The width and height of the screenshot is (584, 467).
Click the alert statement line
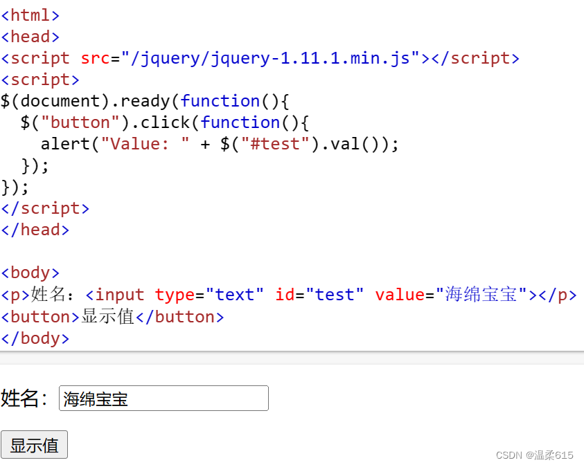click(x=219, y=144)
